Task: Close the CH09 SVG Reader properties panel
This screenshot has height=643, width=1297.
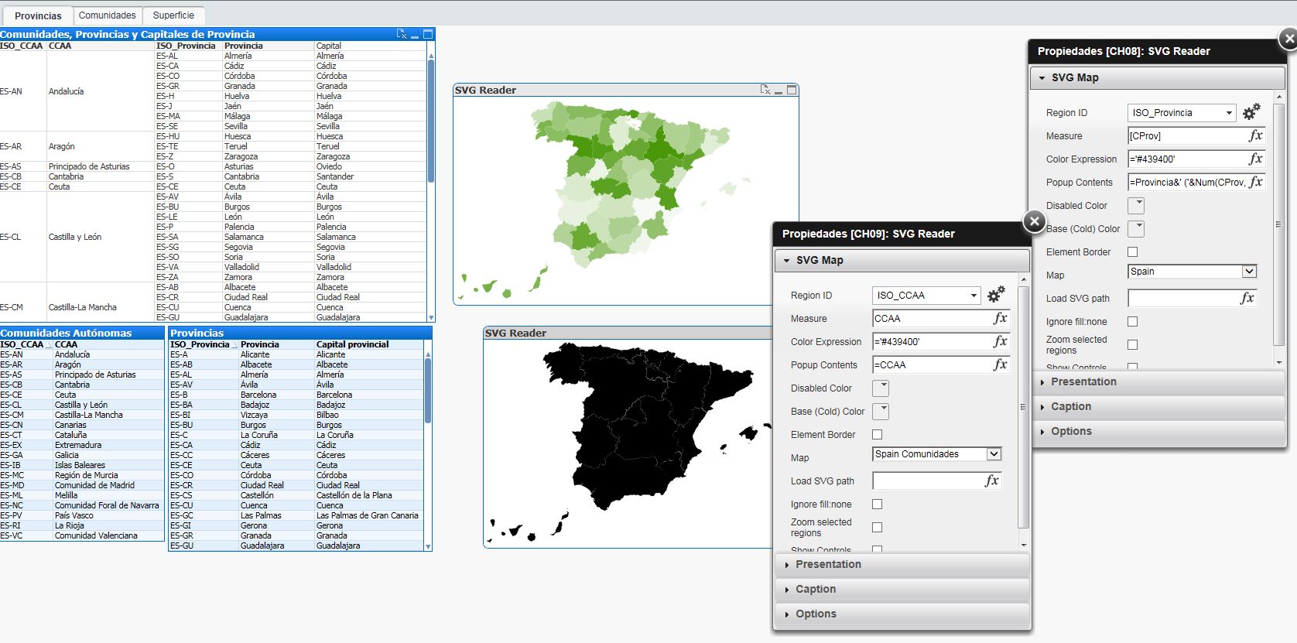Action: coord(1035,221)
